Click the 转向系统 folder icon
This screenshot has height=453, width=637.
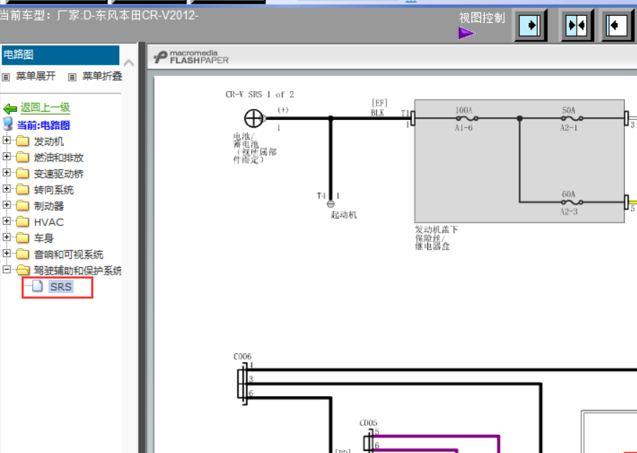[22, 190]
